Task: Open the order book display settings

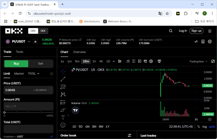Action: click(130, 135)
